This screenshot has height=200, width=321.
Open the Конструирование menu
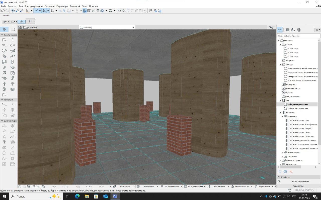coord(34,6)
